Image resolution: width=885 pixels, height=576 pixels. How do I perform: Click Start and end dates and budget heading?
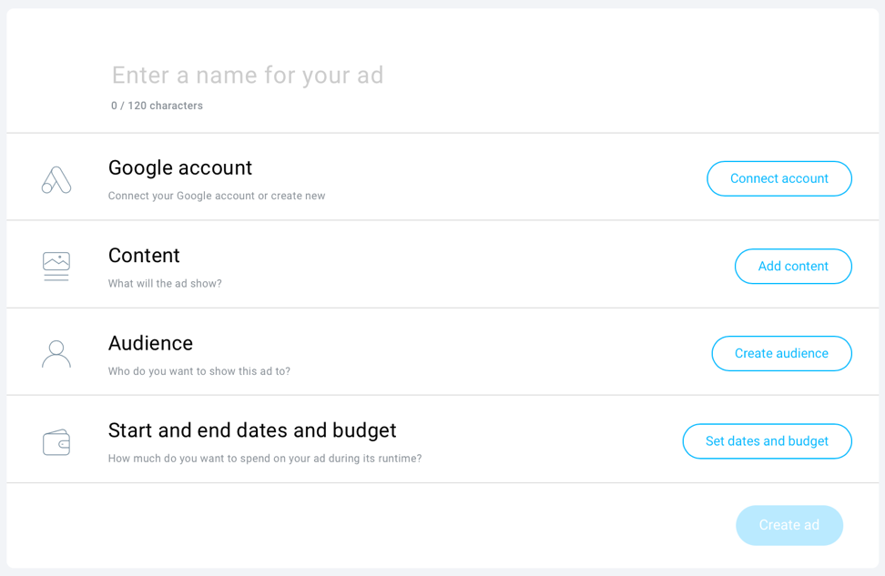(x=252, y=430)
